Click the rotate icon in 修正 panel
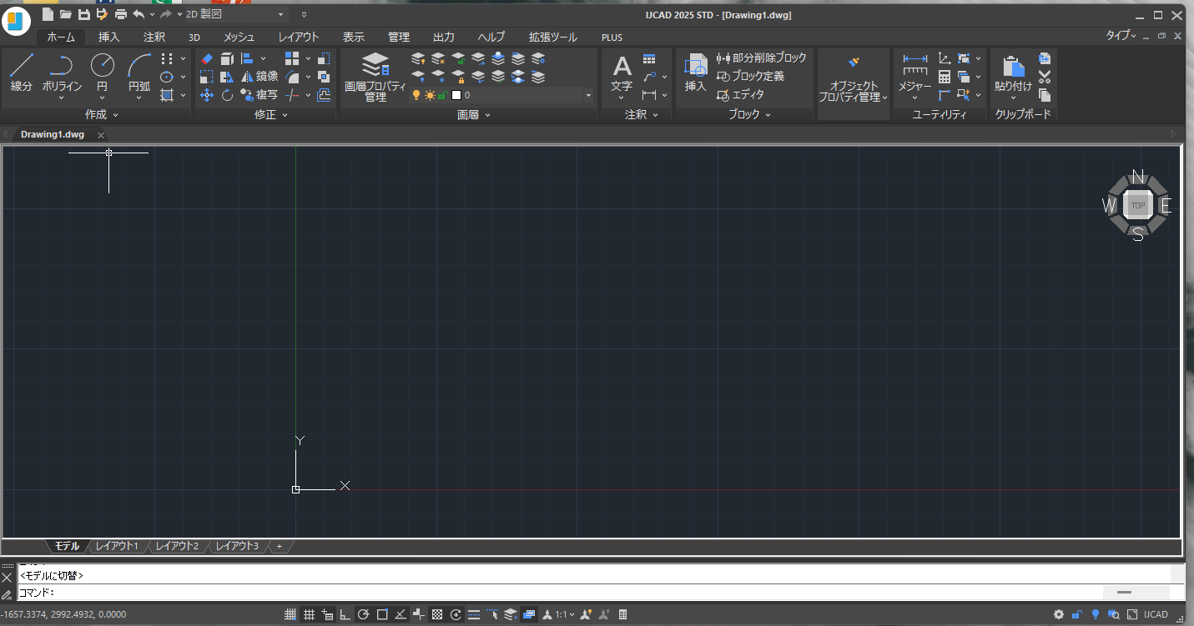This screenshot has height=626, width=1194. pyautogui.click(x=227, y=95)
